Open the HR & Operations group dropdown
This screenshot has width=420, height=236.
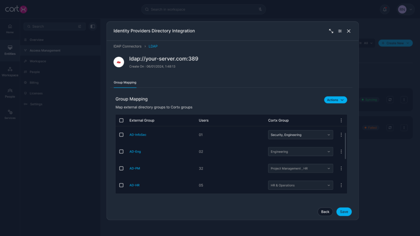[300, 185]
